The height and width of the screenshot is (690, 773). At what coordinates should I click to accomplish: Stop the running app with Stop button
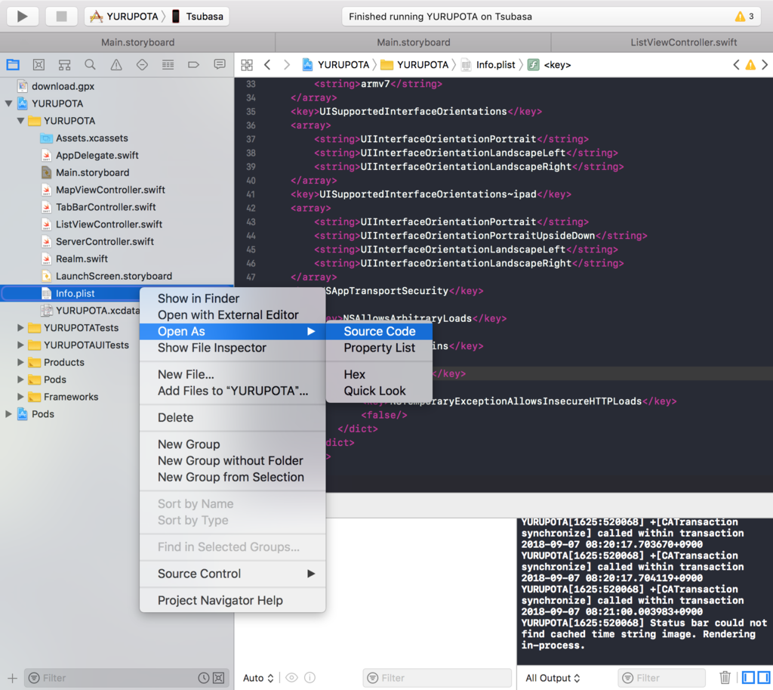coord(61,17)
